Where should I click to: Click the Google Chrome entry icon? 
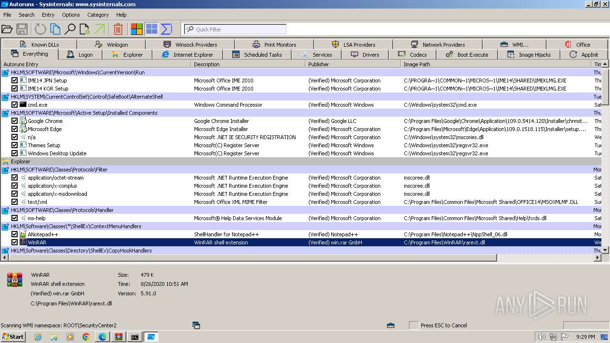pos(23,121)
